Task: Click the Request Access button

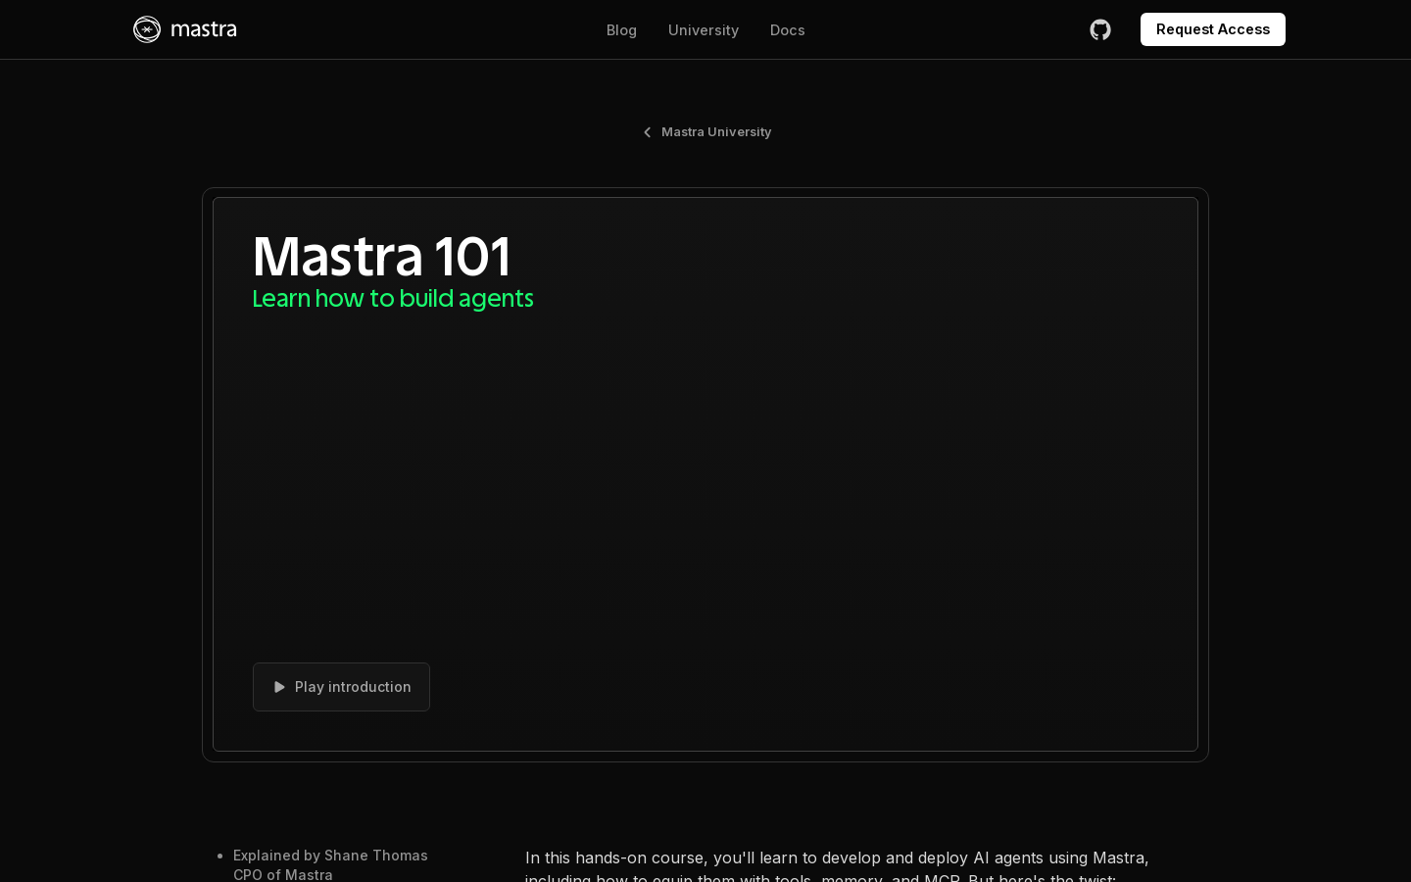Action: pyautogui.click(x=1213, y=29)
